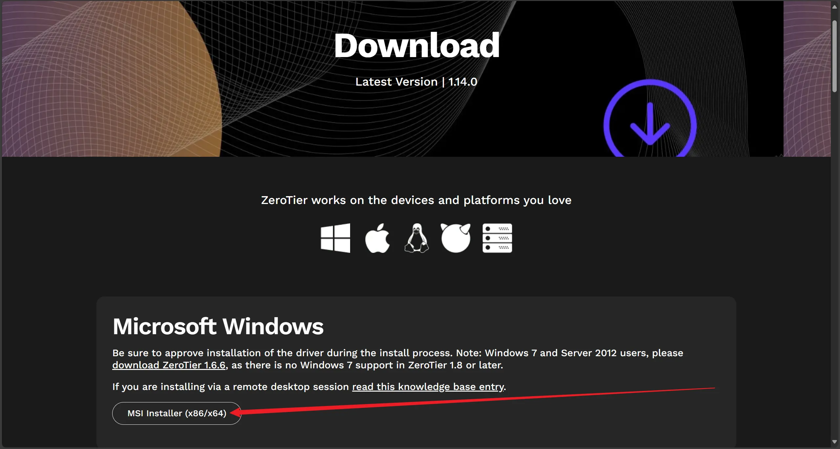Click the remote desktop session sentence text
The image size is (840, 449).
230,387
